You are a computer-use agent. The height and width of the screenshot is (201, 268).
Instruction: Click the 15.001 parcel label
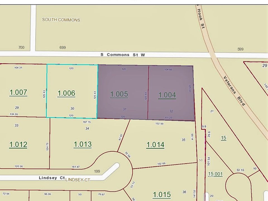pyautogui.click(x=215, y=174)
